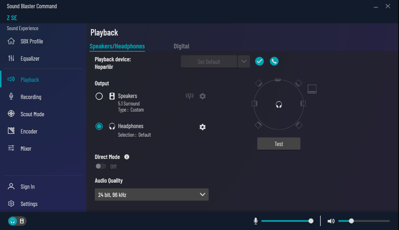Click the Speakers device icon

[112, 96]
